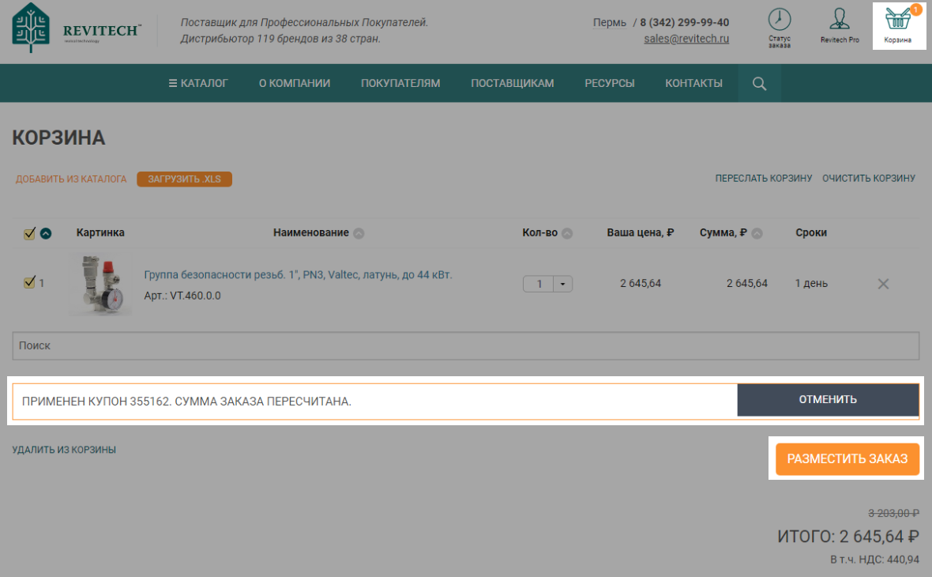Click Отменить to cancel the coupon
The height and width of the screenshot is (577, 932).
[828, 400]
